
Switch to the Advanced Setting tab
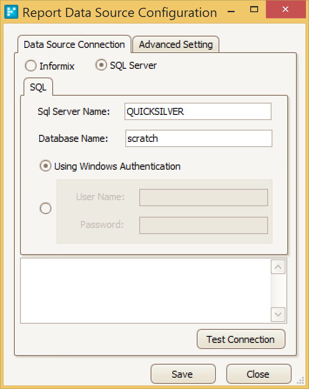point(175,44)
